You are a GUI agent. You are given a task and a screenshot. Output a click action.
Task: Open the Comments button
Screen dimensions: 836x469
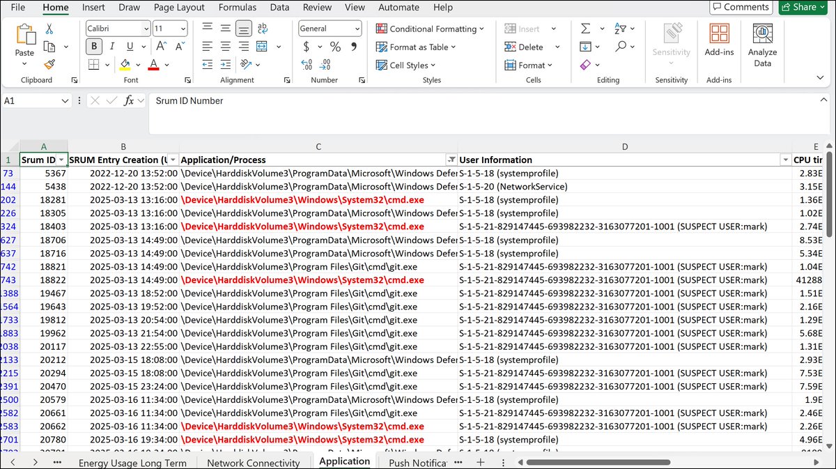pos(741,7)
